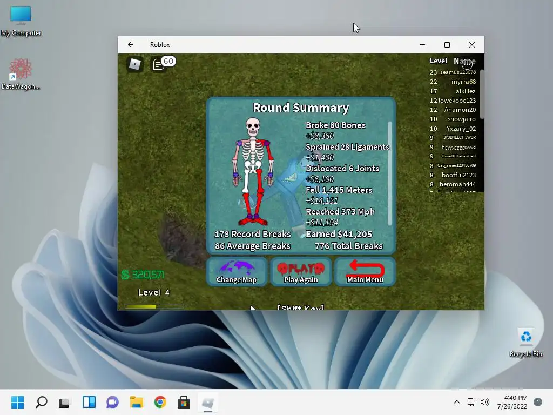The height and width of the screenshot is (415, 553).
Task: Click the Level column header
Action: pyautogui.click(x=439, y=61)
